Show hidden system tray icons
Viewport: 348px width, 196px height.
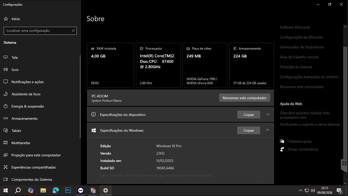pyautogui.click(x=300, y=191)
